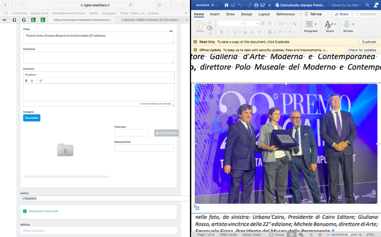Open the Customize Quick Access Toolbar arrow

click(270, 5)
